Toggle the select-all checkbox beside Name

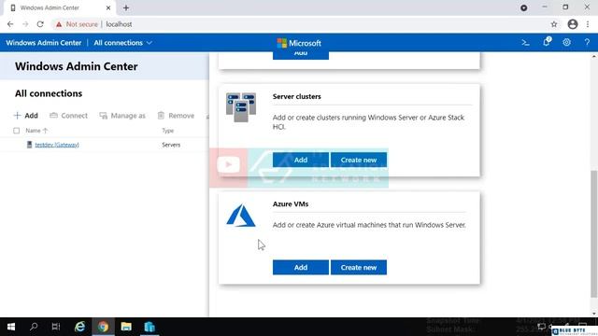click(x=17, y=131)
